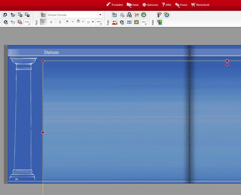Toggle italic (K) text formatting

[51, 22]
